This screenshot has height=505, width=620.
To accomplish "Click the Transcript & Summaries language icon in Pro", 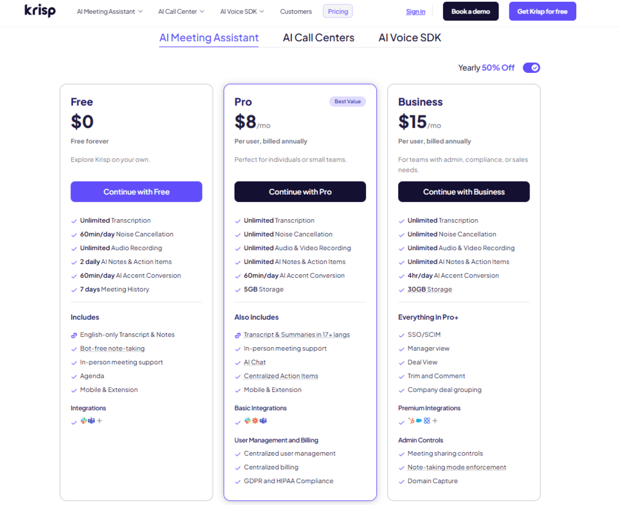I will click(238, 334).
